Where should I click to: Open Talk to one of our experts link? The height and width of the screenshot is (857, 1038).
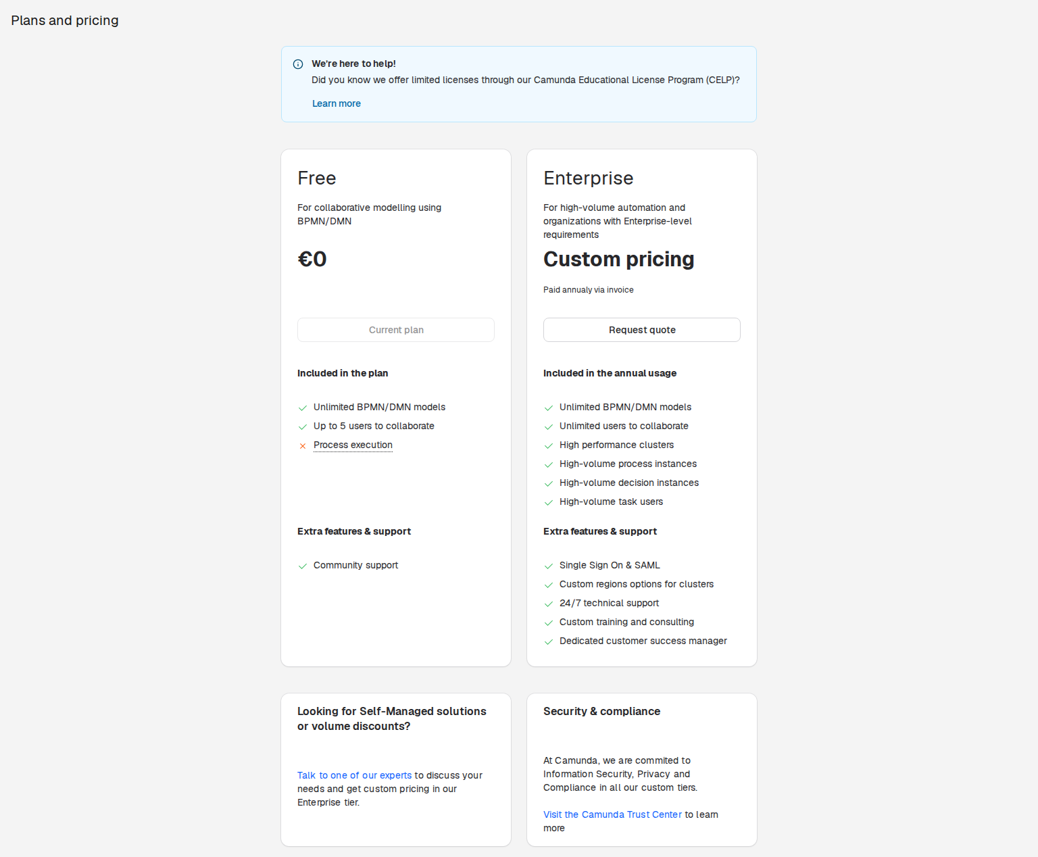354,775
